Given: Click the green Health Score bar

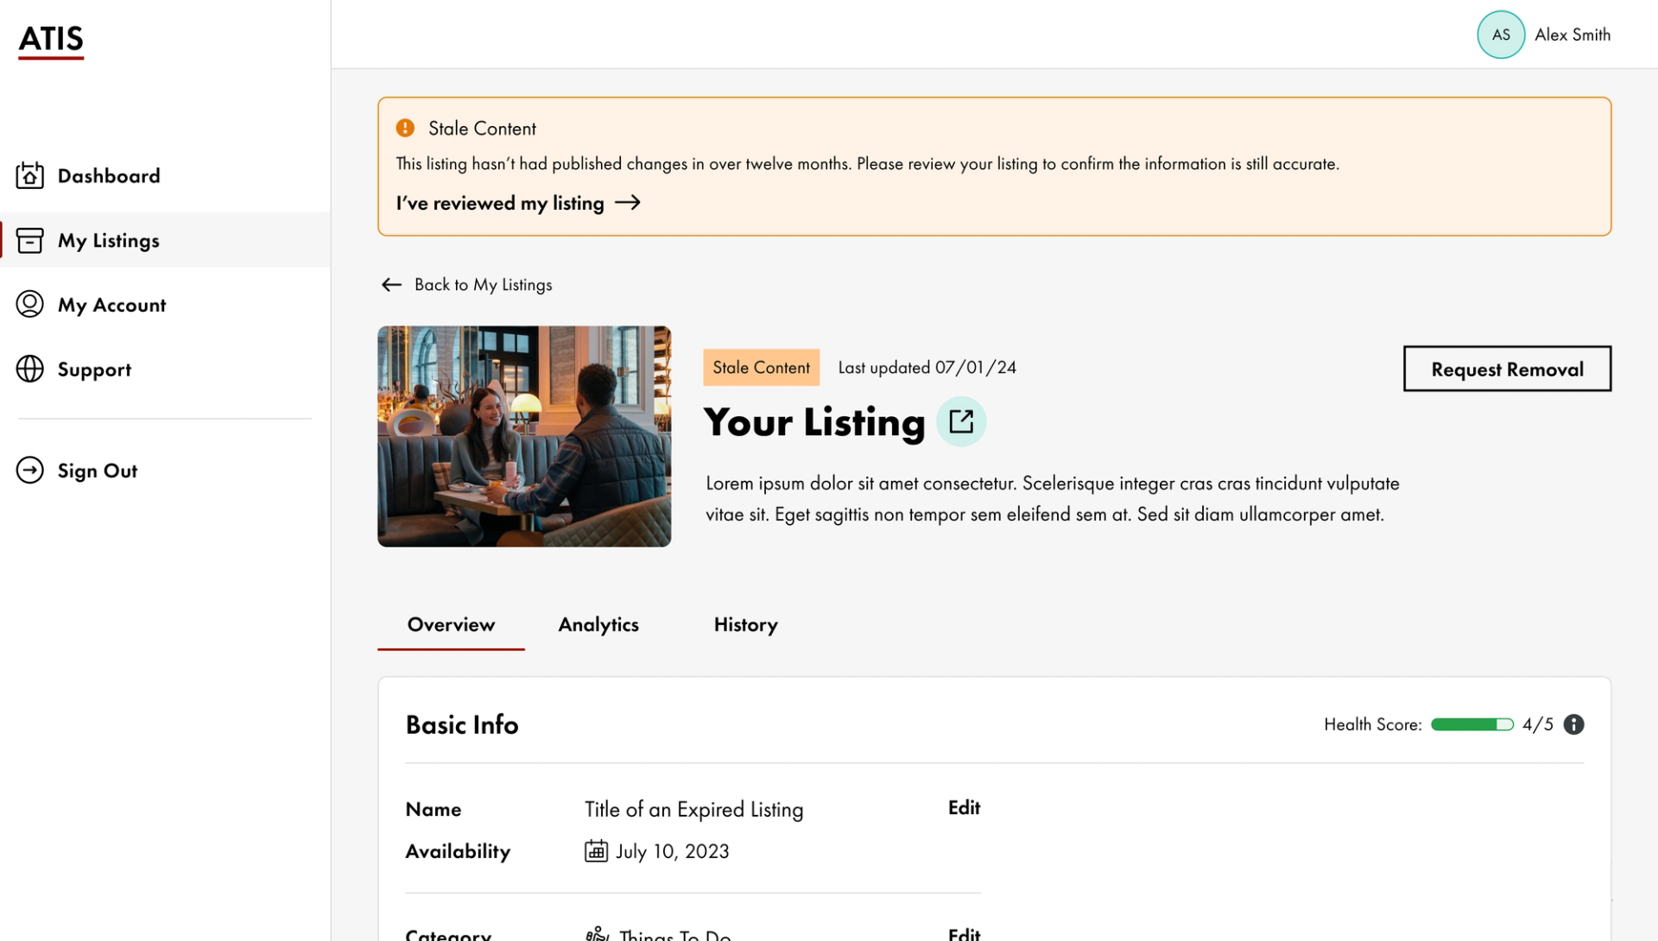Looking at the screenshot, I should pos(1471,724).
